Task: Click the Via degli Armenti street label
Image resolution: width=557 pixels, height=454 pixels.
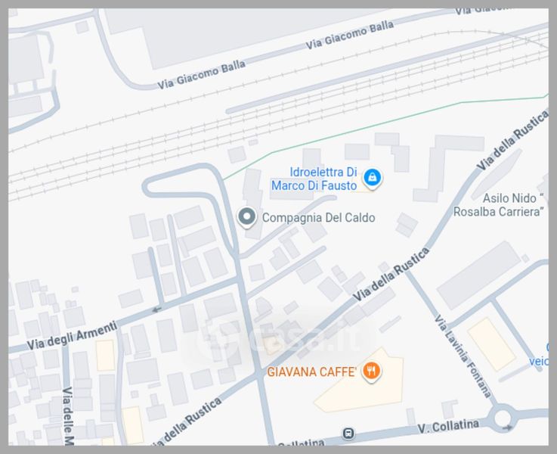Action: click(x=72, y=336)
